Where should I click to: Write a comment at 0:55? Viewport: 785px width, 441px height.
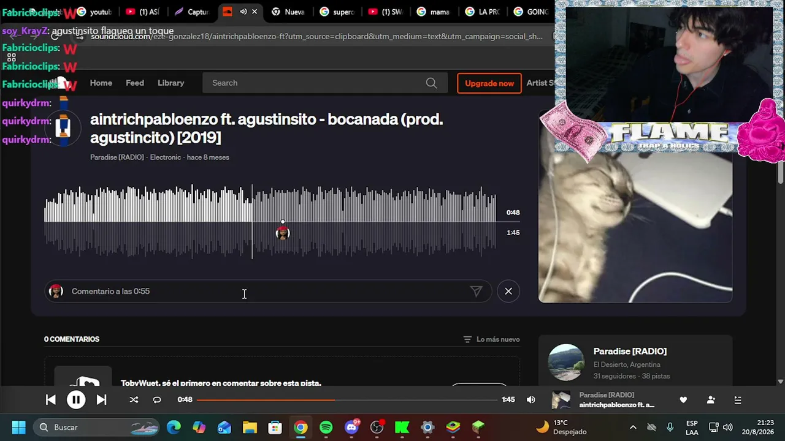[x=267, y=292]
